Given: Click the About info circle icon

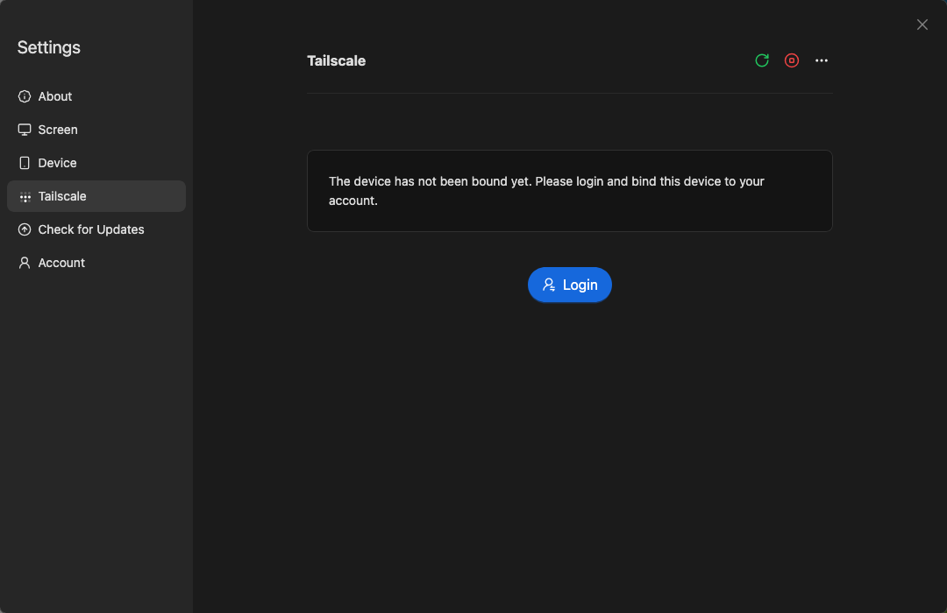Looking at the screenshot, I should click(25, 96).
